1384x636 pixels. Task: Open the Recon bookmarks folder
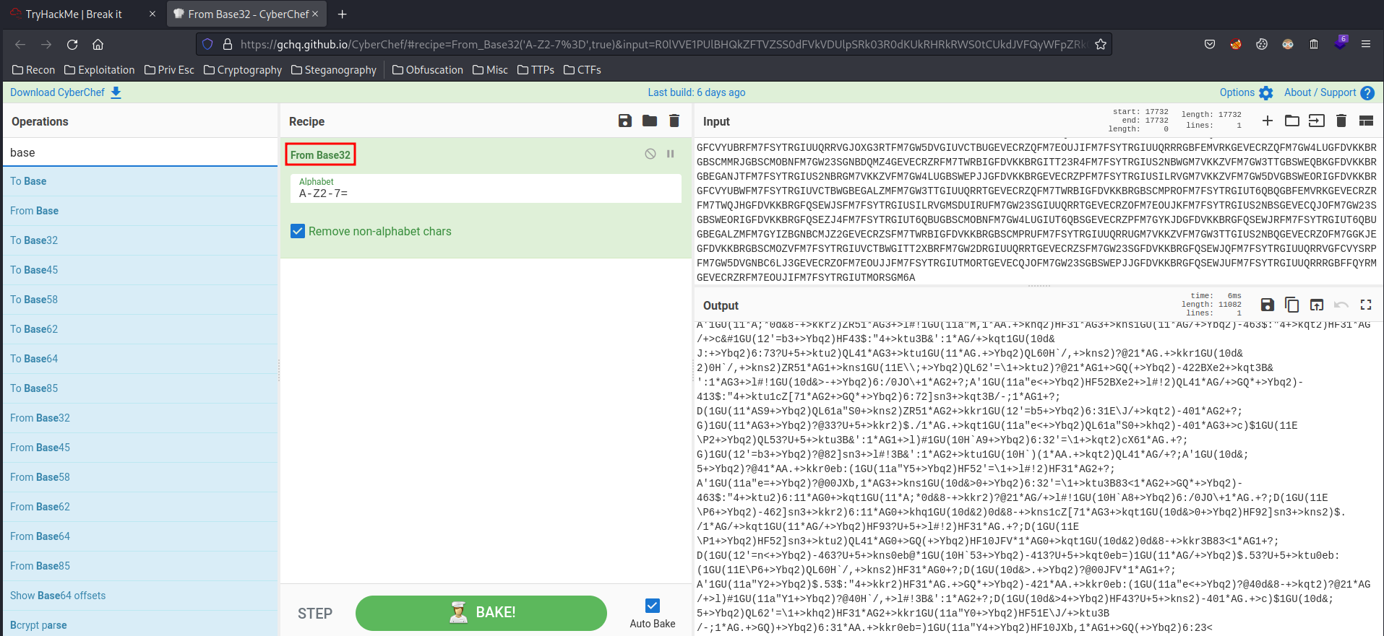click(34, 70)
